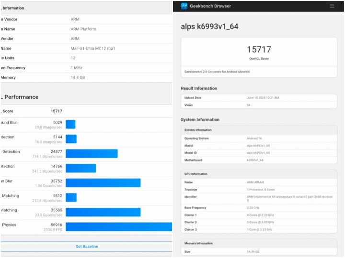The image size is (345, 258).
Task: Click the ARM Platform name value
Action: (x=83, y=29)
